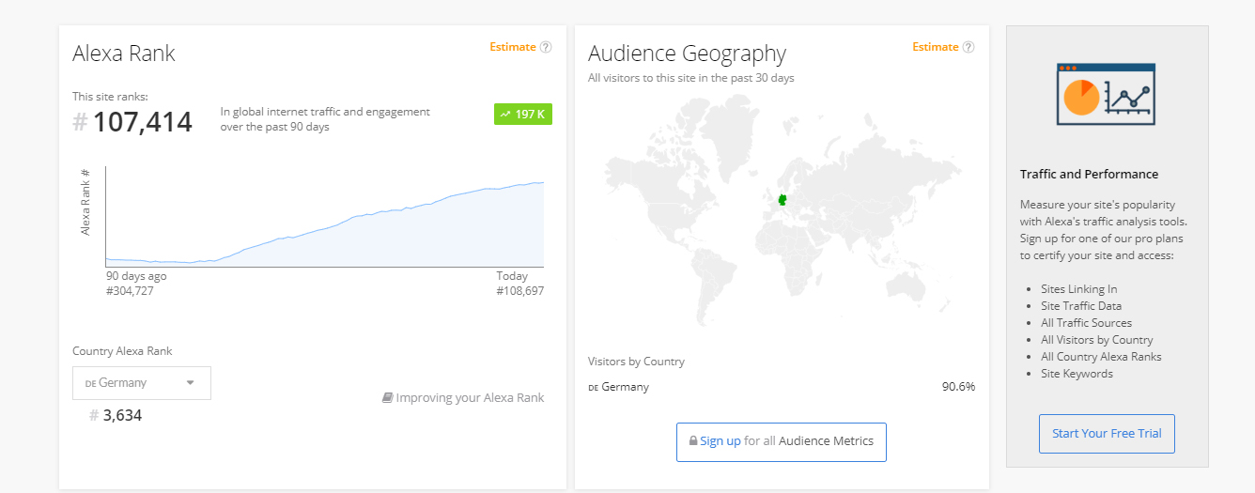Click the lock icon in Sign up button

click(693, 441)
